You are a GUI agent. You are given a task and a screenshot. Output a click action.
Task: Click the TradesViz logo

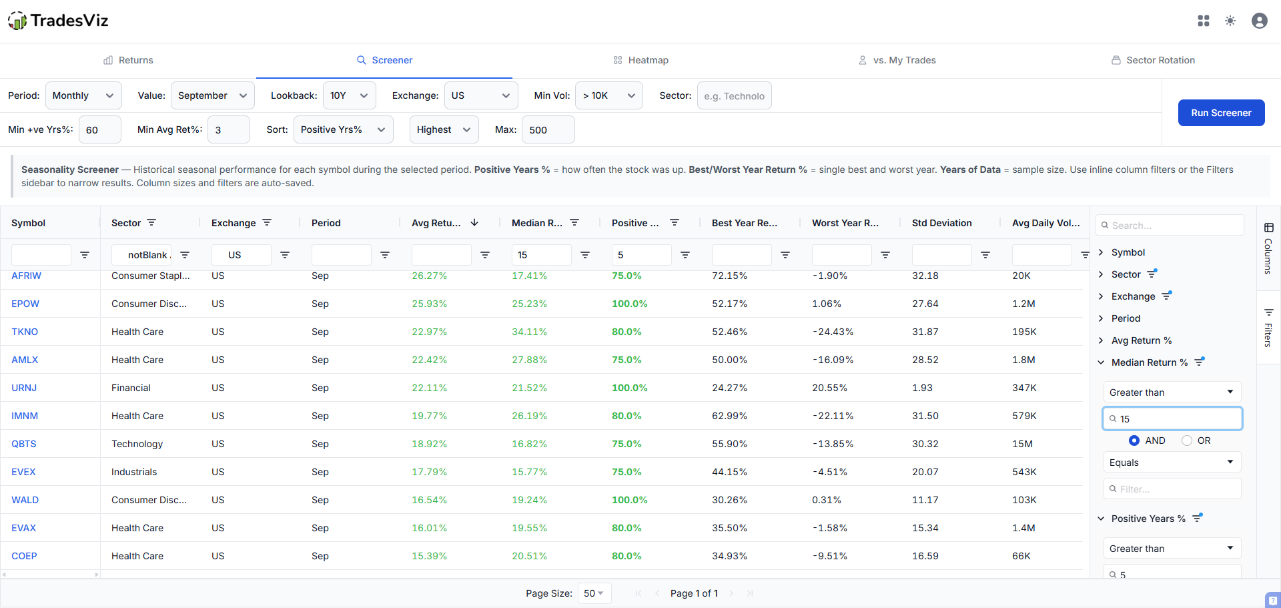click(x=58, y=21)
